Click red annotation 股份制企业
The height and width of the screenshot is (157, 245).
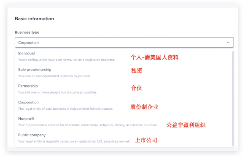(144, 107)
